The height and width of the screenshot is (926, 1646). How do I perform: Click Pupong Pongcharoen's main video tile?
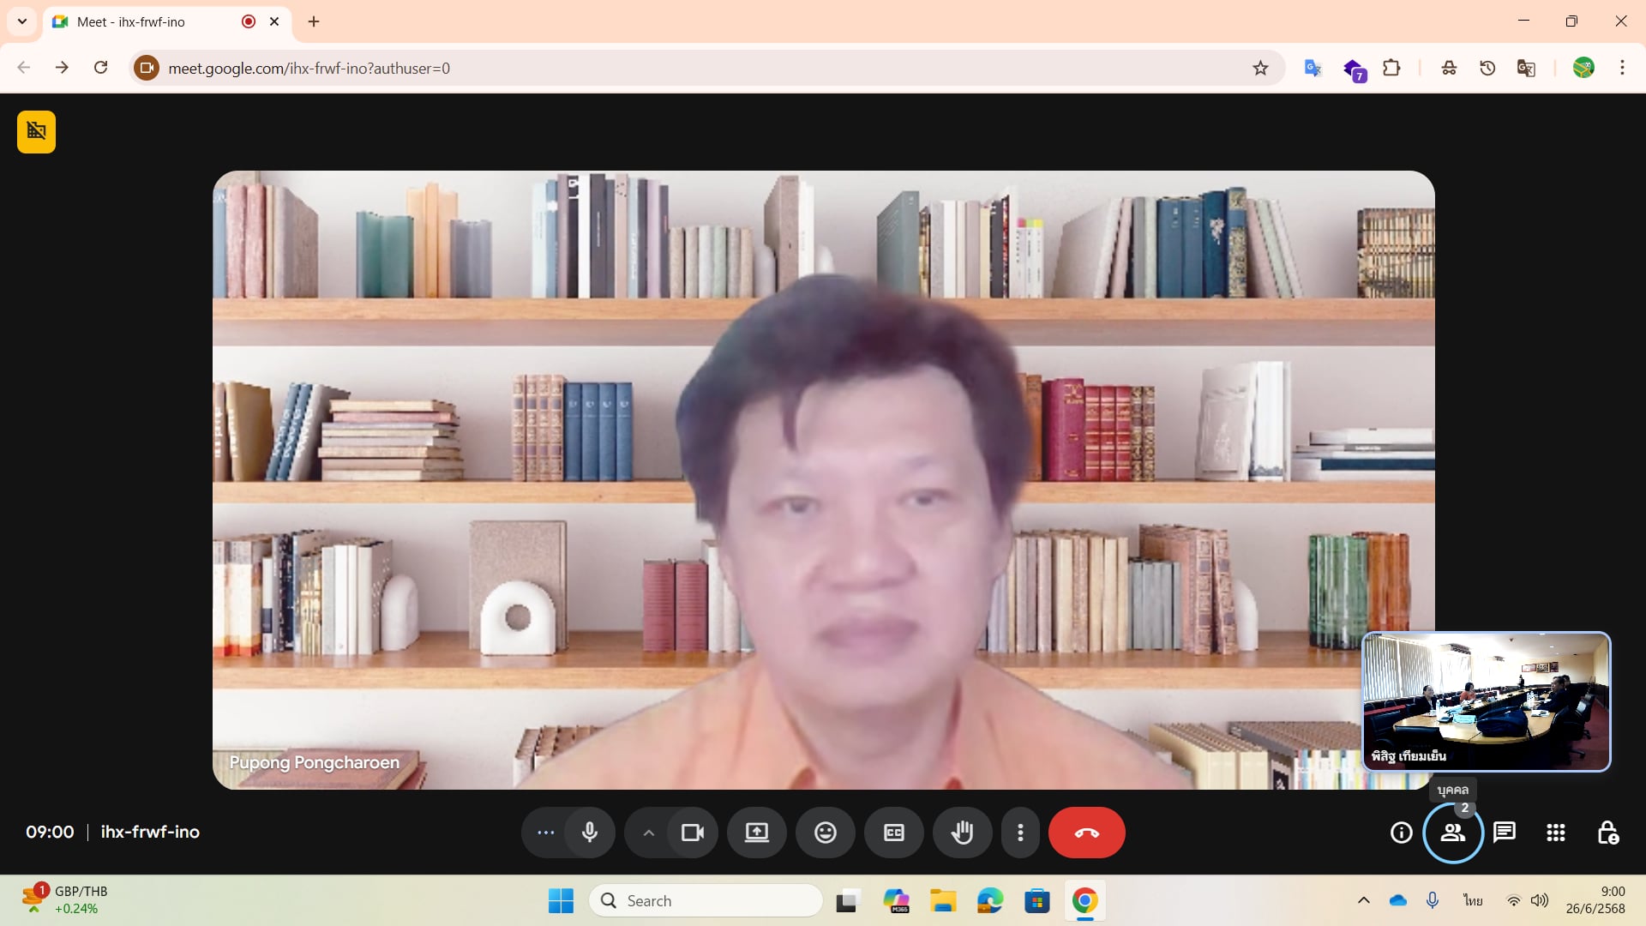tap(824, 480)
